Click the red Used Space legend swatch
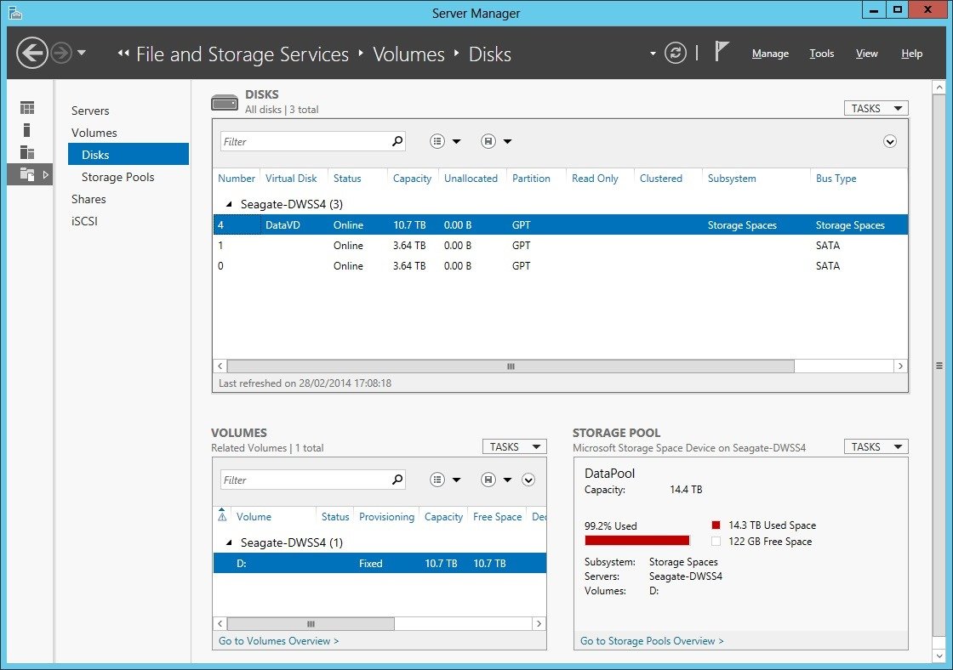The image size is (953, 670). 716,525
